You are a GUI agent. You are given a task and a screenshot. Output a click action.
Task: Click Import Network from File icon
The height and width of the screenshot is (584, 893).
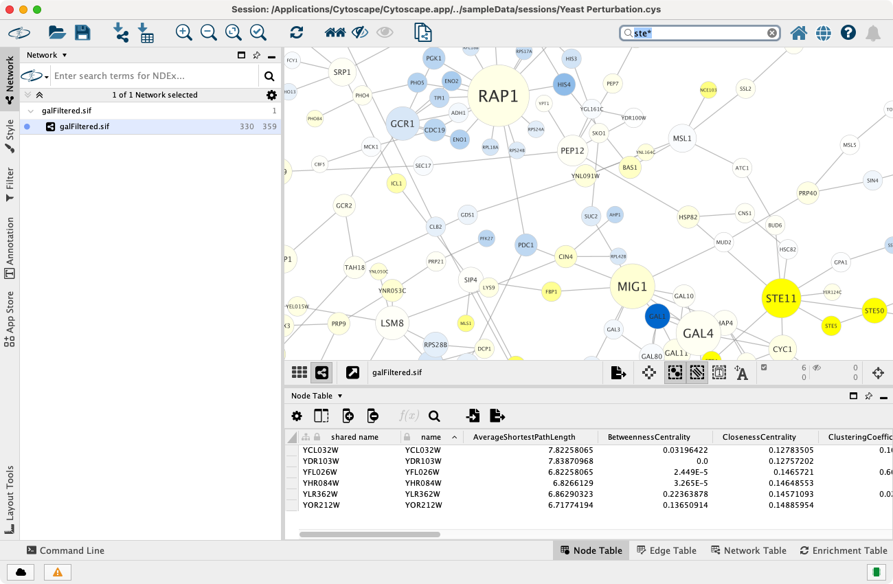(121, 32)
